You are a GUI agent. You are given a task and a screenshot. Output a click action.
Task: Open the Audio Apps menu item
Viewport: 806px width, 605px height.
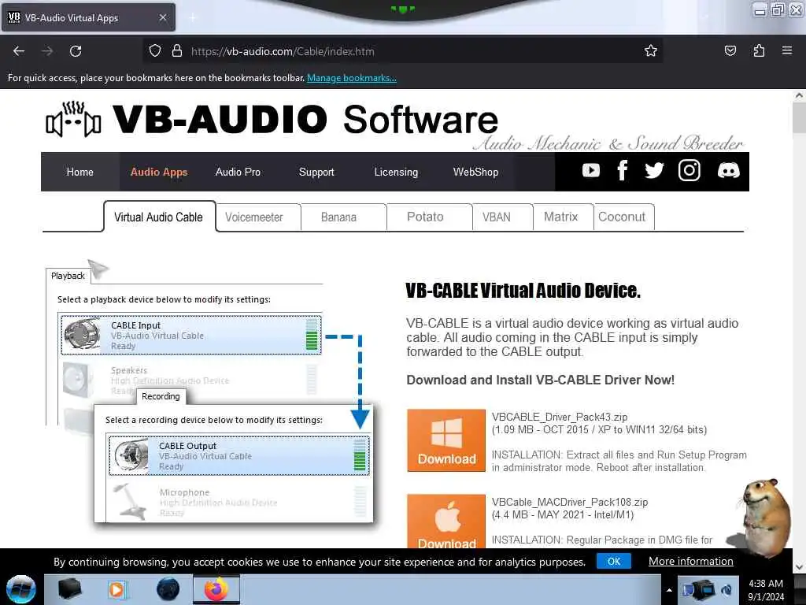pyautogui.click(x=159, y=172)
